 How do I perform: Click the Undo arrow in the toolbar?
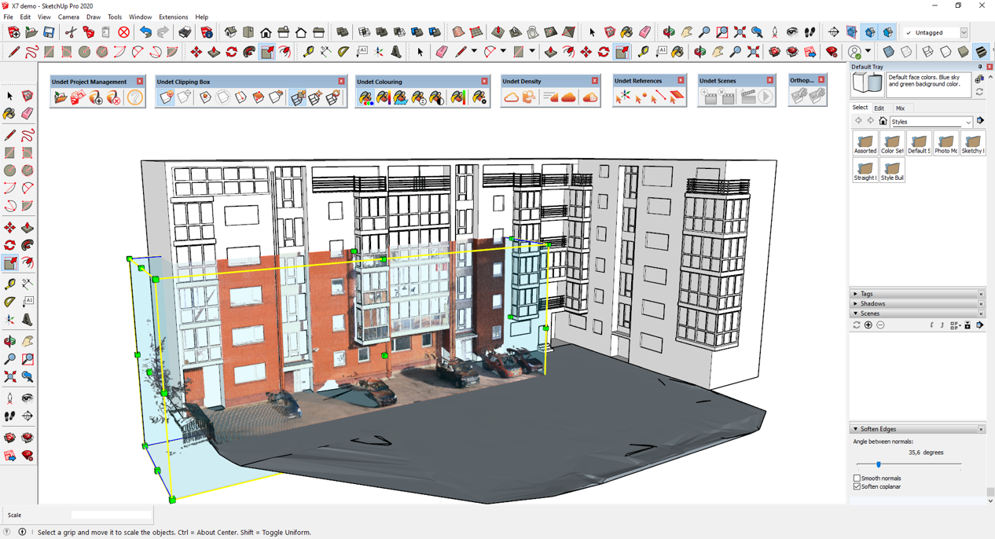pyautogui.click(x=145, y=32)
